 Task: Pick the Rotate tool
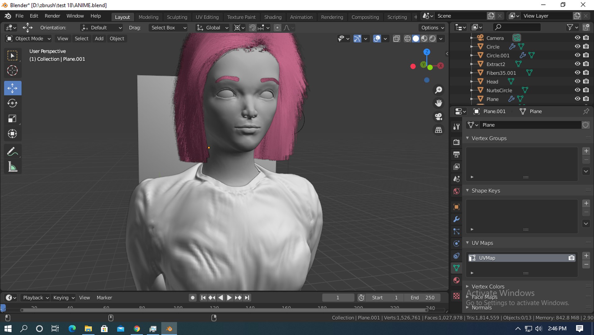coord(12,103)
